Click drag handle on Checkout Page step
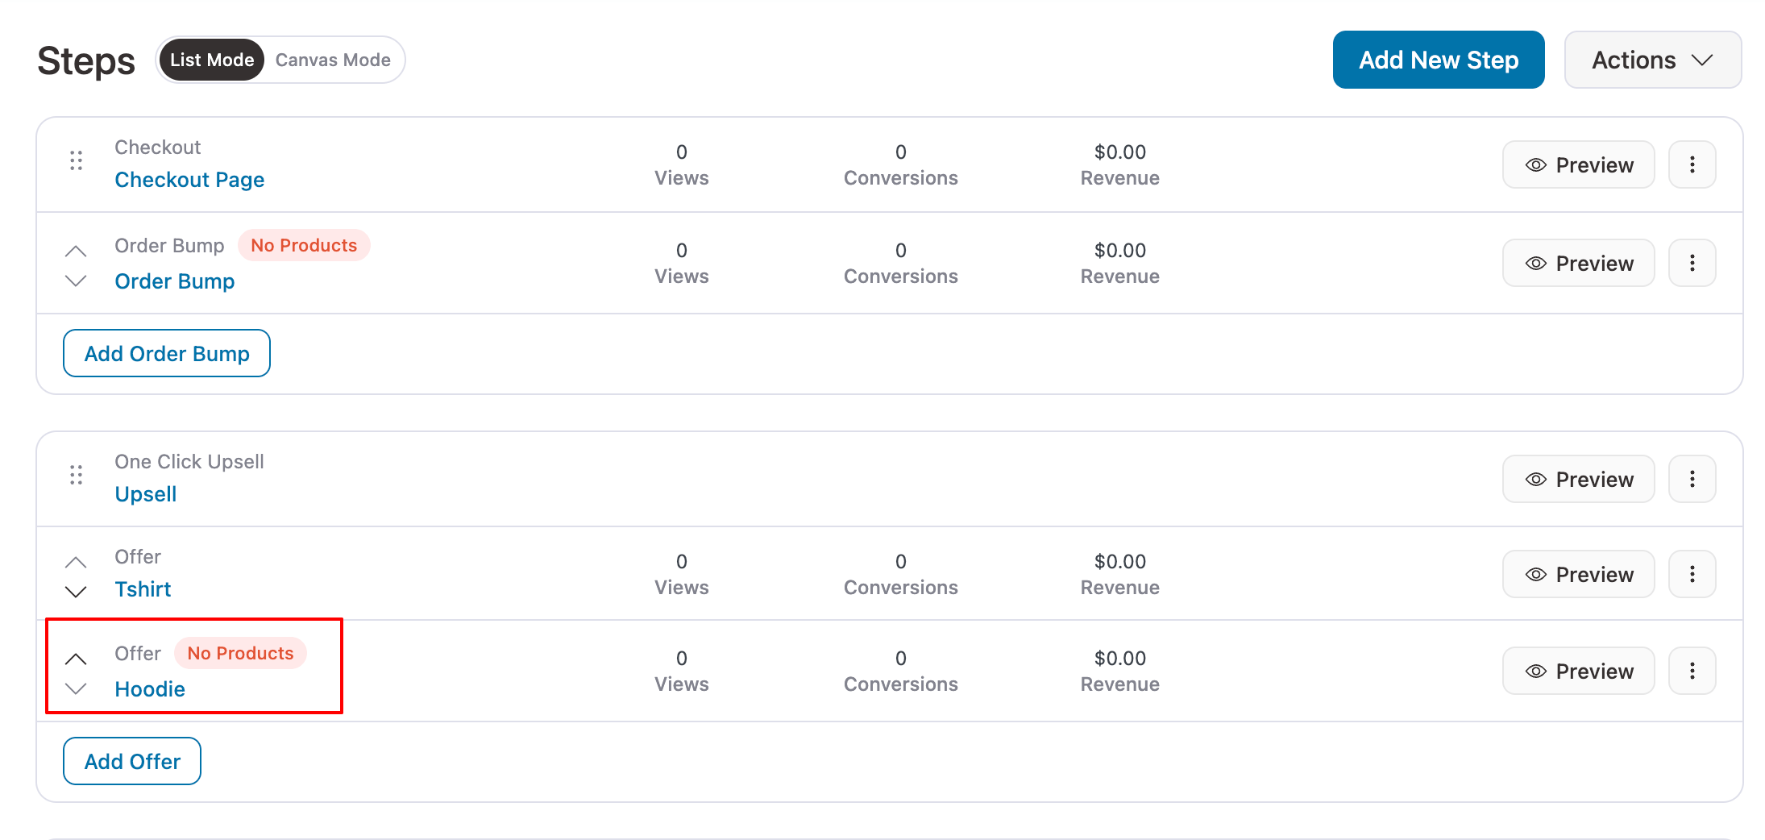 click(76, 161)
